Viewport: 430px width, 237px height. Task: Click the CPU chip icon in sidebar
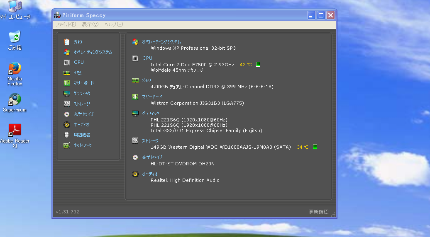[x=67, y=63]
